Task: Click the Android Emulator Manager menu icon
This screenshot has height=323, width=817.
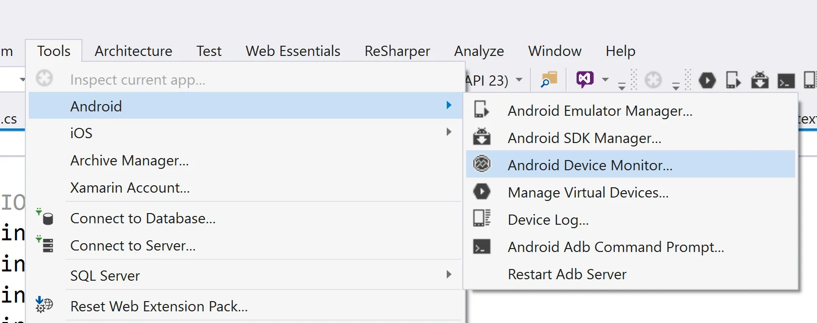Action: pos(481,109)
